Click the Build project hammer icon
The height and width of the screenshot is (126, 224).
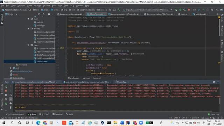coord(119,10)
